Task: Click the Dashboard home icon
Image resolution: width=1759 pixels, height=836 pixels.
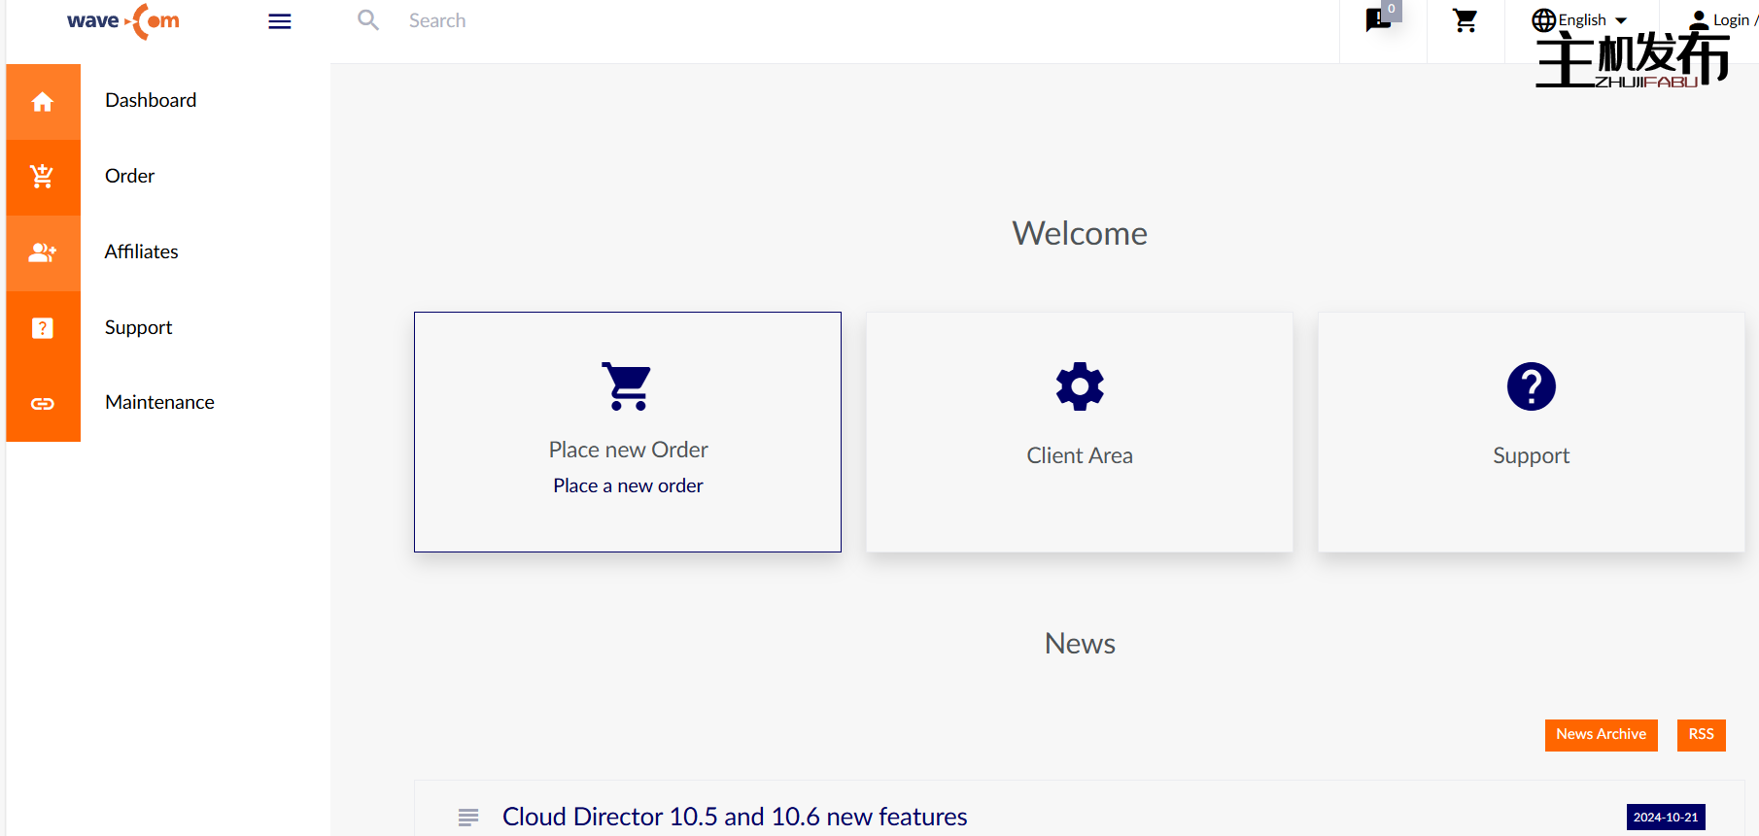Action: coord(43,102)
